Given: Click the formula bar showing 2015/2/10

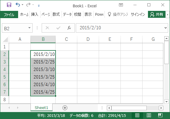Looking at the screenshot, I should (120, 28).
